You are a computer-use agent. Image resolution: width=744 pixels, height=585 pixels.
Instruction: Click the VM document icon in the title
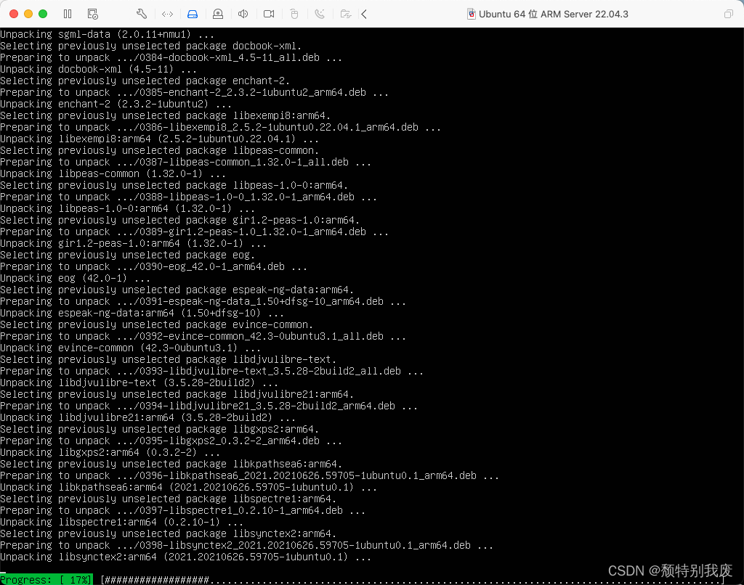click(471, 15)
